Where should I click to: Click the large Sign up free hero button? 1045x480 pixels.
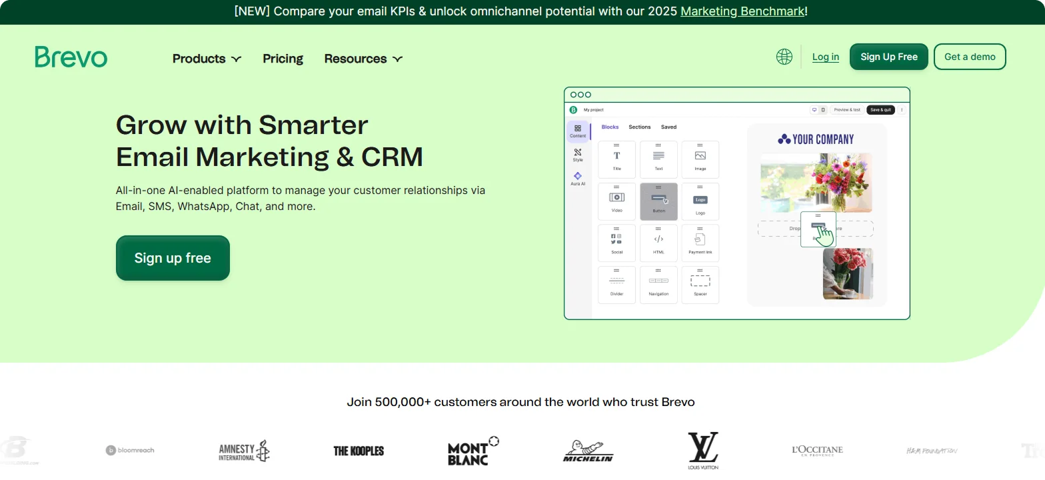[173, 258]
